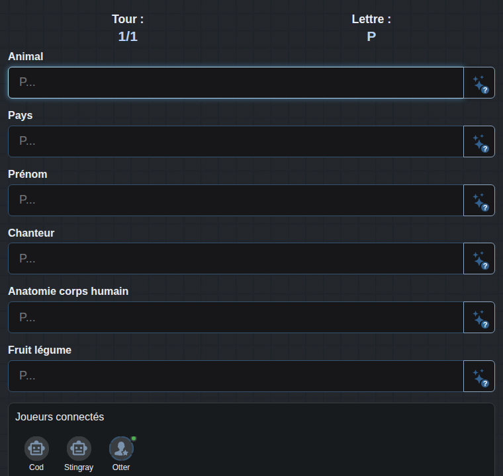Focus the Anatomie corps humain input field

pos(236,317)
